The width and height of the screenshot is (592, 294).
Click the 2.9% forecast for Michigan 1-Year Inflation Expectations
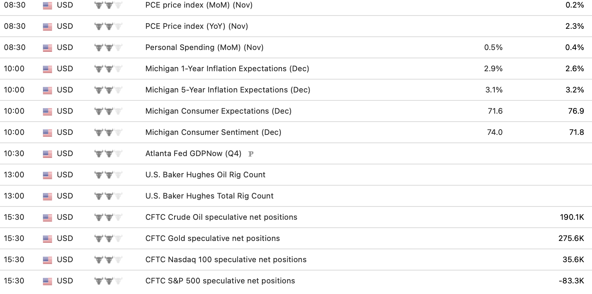(493, 69)
